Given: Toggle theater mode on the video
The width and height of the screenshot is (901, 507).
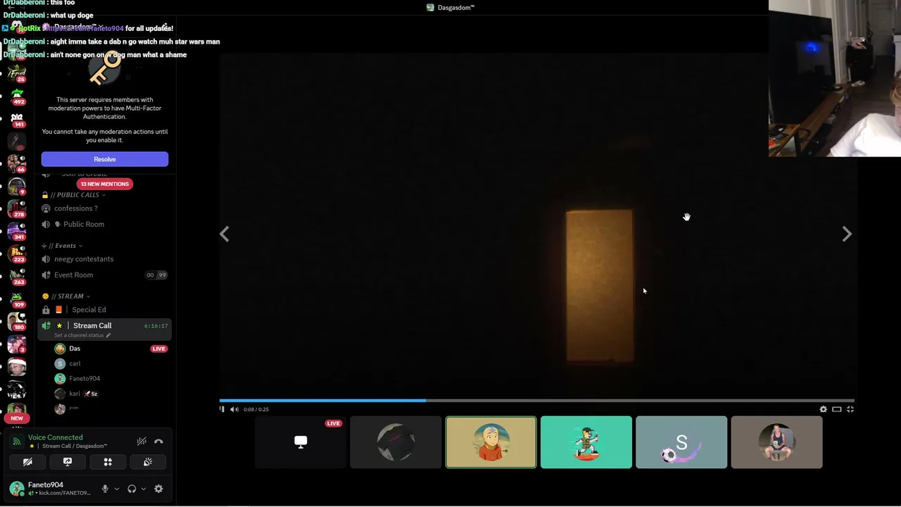Looking at the screenshot, I should click(x=837, y=409).
